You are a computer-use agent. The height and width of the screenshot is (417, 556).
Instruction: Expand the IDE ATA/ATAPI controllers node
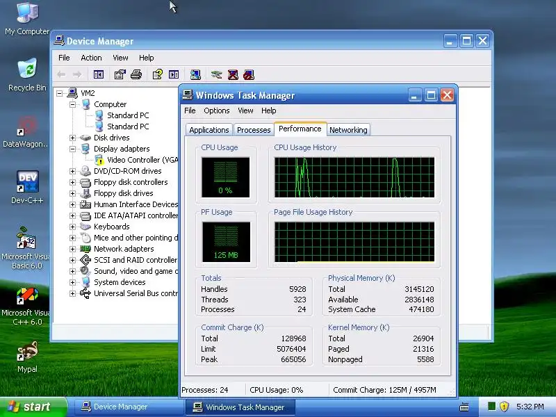click(x=72, y=215)
